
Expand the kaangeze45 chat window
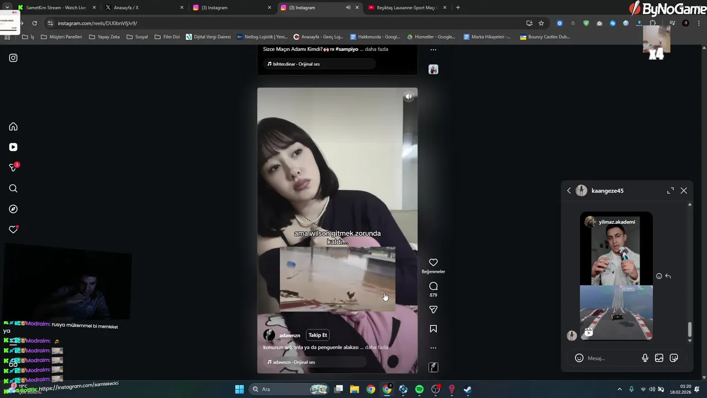tap(671, 191)
